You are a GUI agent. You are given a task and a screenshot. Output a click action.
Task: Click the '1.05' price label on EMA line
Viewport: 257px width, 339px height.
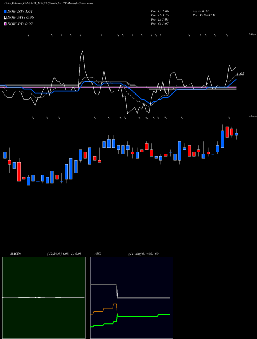[x=241, y=74]
